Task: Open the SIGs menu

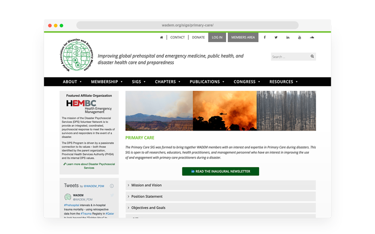Action: (139, 82)
